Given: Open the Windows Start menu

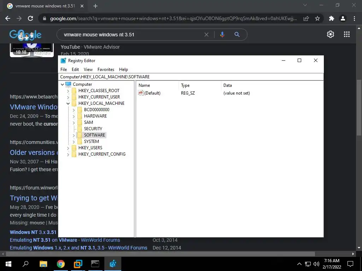Looking at the screenshot, I should tap(8, 264).
